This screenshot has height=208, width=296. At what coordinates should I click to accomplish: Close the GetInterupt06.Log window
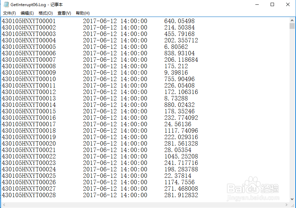tap(288, 4)
